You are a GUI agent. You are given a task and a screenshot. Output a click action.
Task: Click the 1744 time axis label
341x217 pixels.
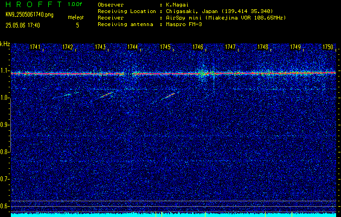pyautogui.click(x=132, y=47)
